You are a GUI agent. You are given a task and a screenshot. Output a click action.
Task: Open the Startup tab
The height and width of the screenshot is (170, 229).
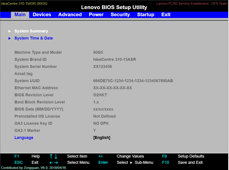[146, 15]
